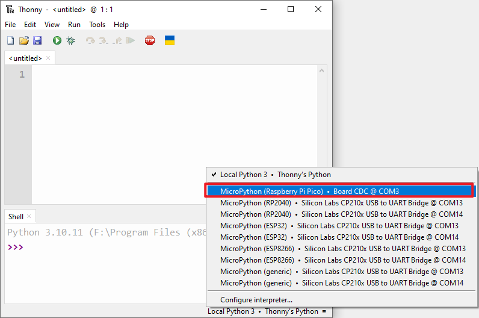Open the Help menu
The height and width of the screenshot is (318, 479).
[122, 25]
